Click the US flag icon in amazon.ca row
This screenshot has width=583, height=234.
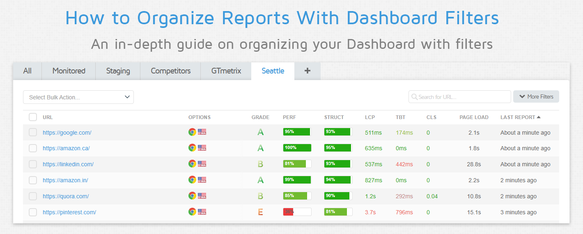click(x=202, y=148)
